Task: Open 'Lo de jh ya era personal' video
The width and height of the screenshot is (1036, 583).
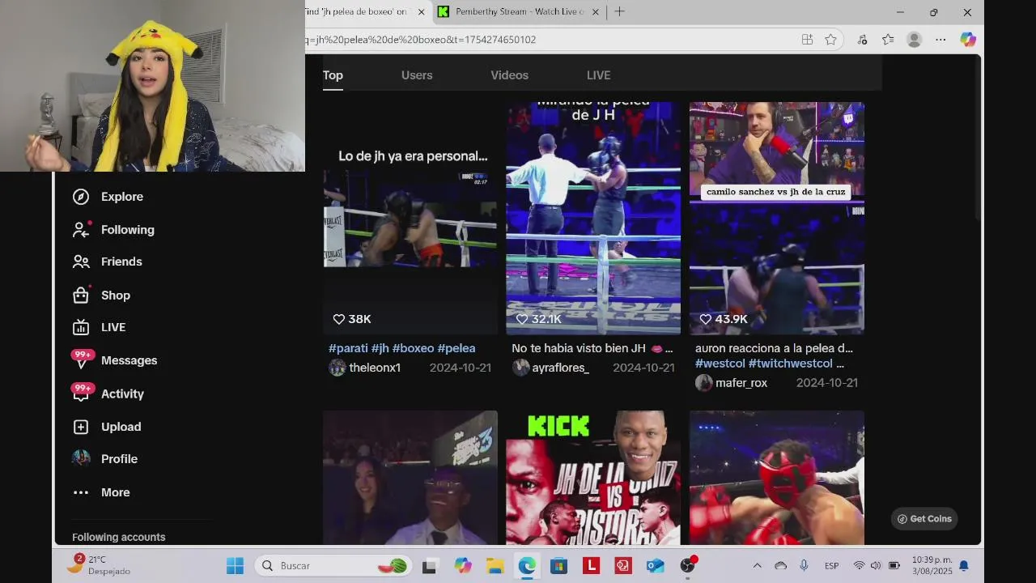Action: 410,218
